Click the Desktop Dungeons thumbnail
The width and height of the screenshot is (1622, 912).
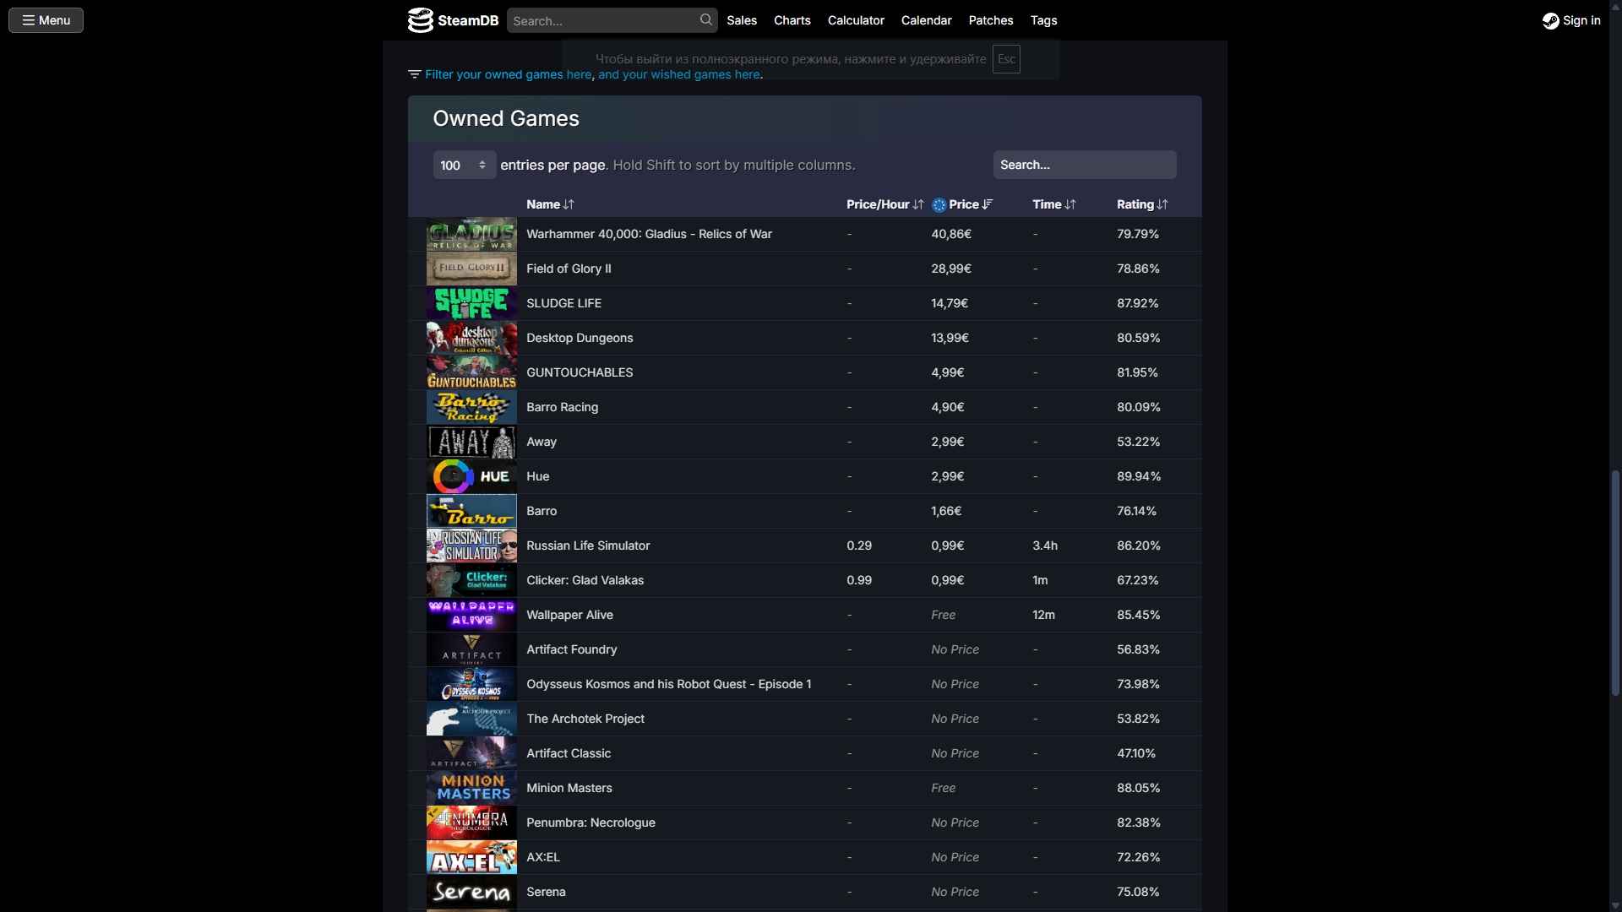[x=471, y=338]
